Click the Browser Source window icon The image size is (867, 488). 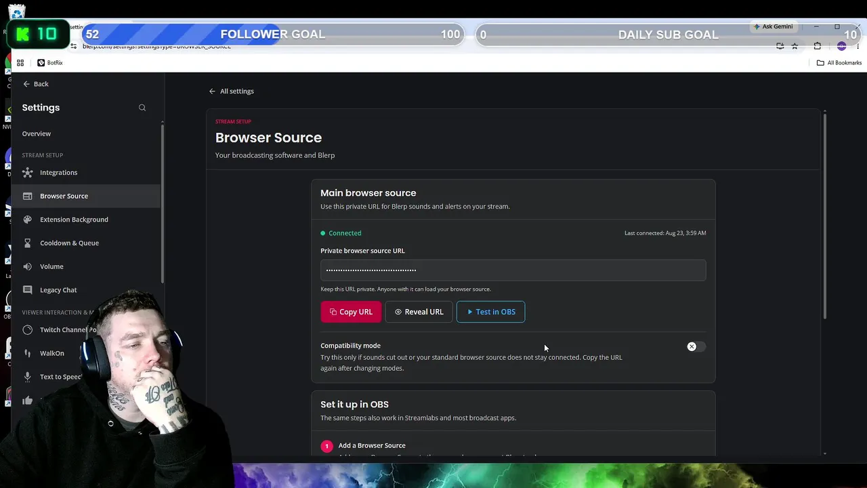tap(27, 196)
